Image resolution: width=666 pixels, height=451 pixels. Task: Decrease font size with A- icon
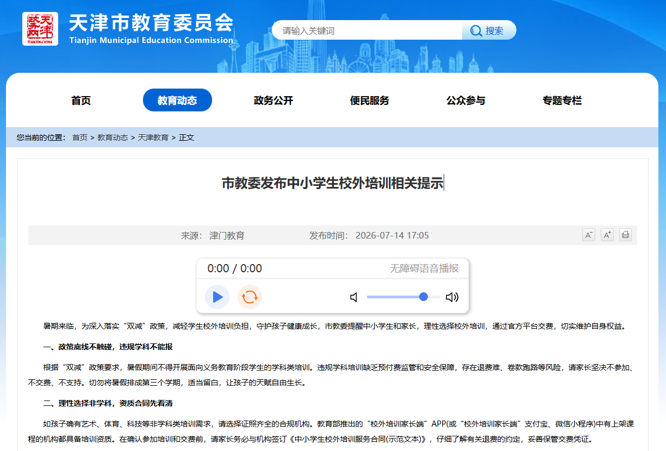[589, 235]
